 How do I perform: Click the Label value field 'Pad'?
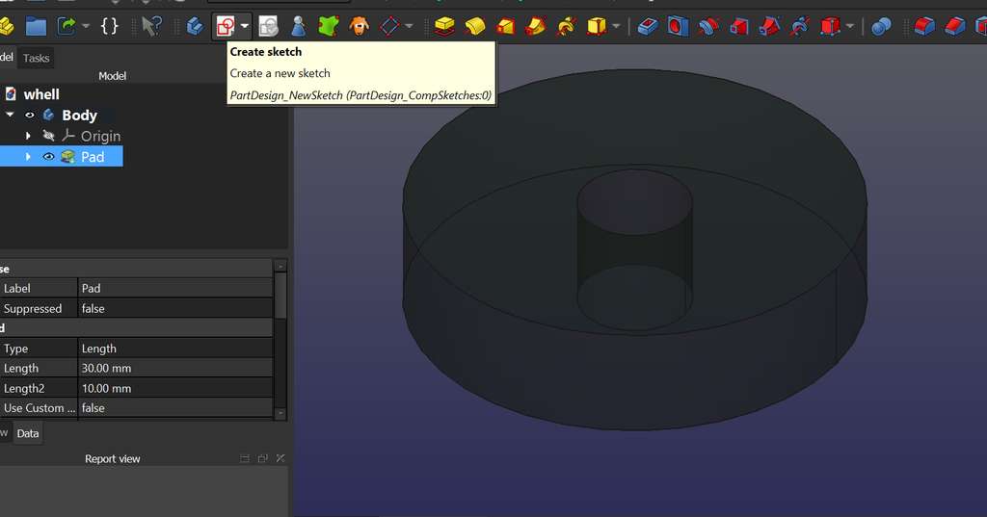tap(175, 288)
